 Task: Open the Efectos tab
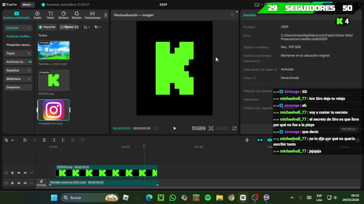[76, 15]
